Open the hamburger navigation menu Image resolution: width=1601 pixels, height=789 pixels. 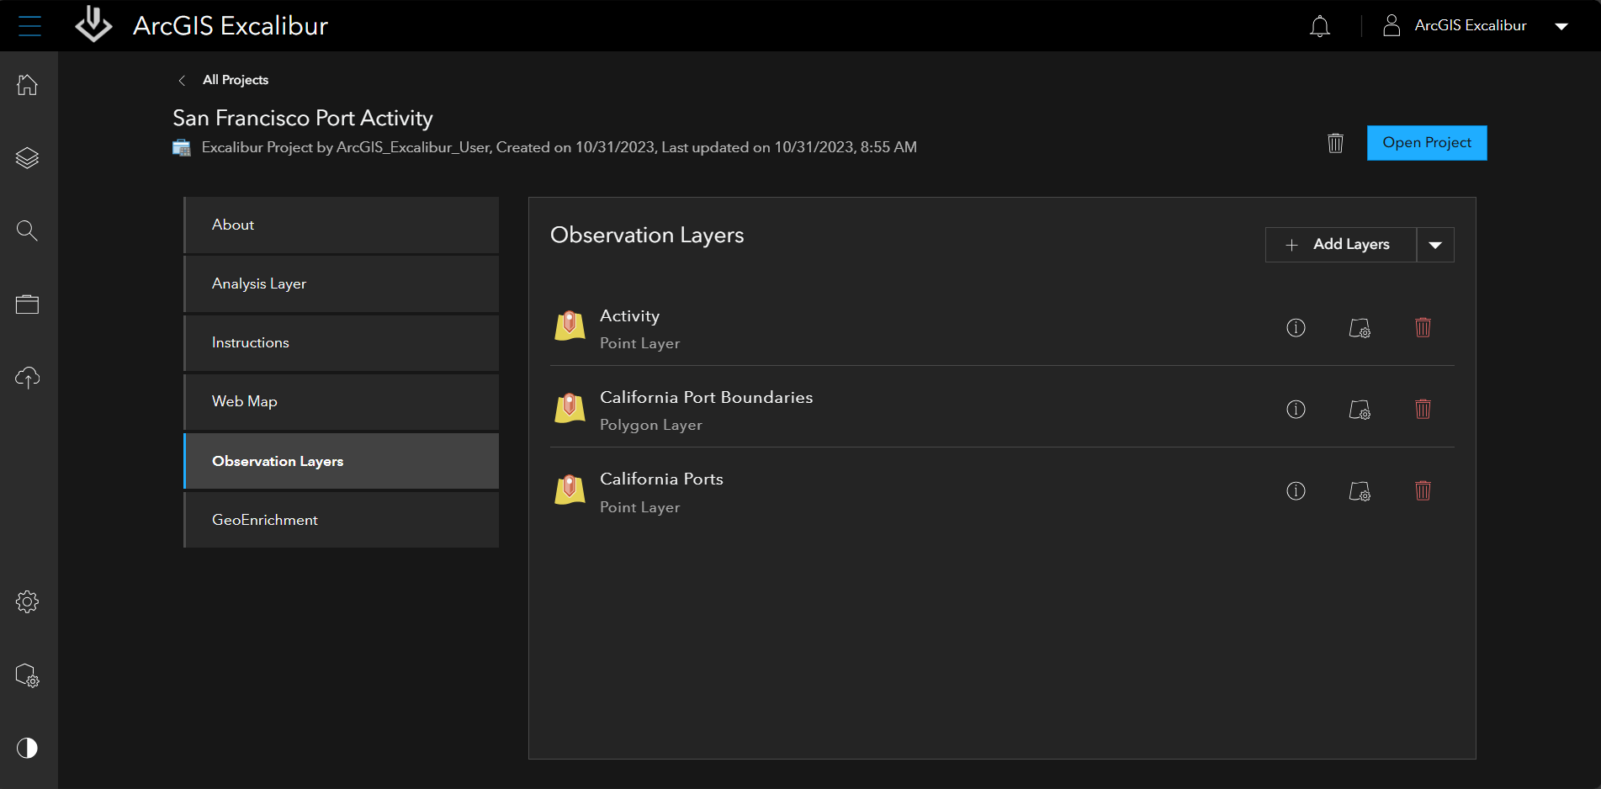[x=29, y=26]
